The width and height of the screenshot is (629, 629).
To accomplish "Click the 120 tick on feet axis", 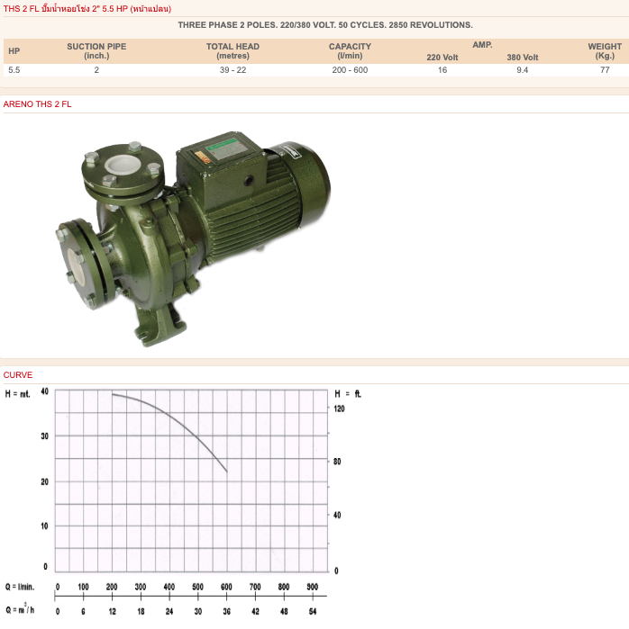I will coord(340,409).
